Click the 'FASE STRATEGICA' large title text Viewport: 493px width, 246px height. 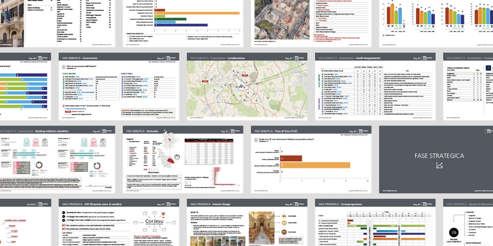(x=439, y=156)
